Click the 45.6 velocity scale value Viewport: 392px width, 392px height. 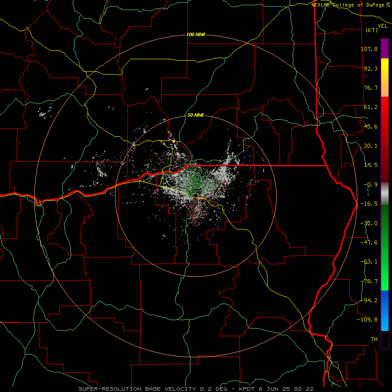coord(371,126)
